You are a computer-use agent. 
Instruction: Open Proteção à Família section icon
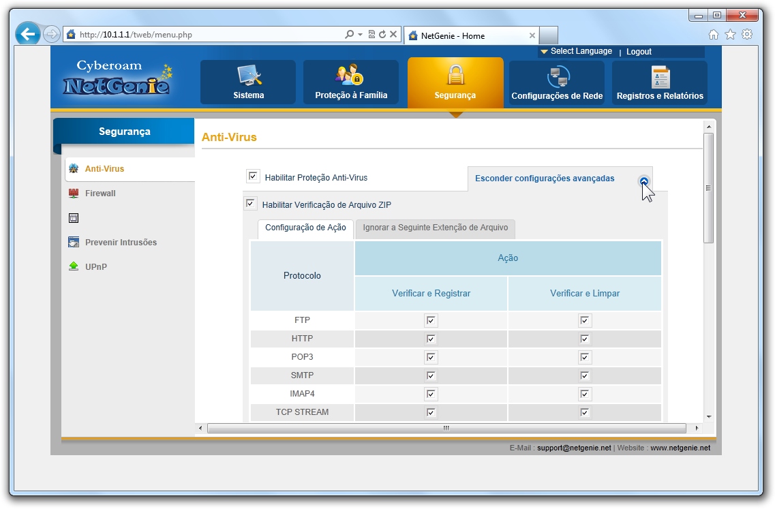pyautogui.click(x=350, y=76)
